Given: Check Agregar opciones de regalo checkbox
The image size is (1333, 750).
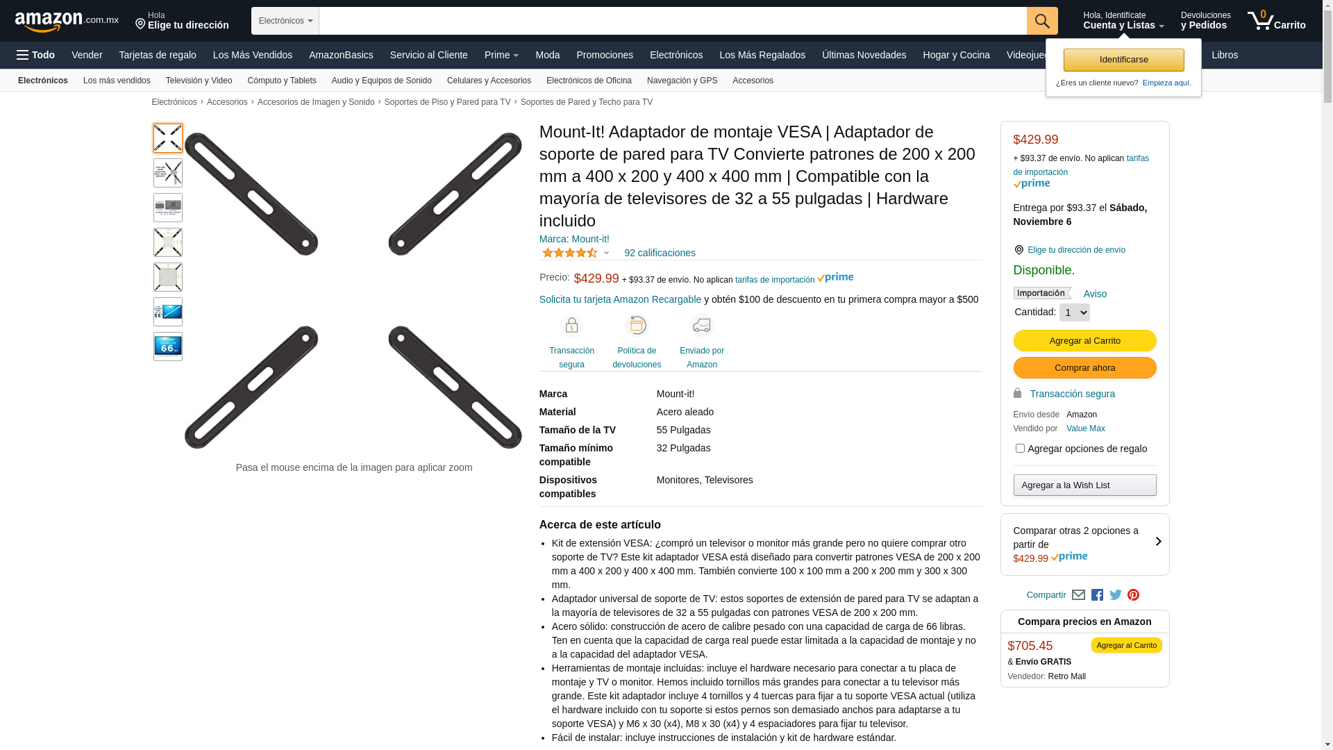Looking at the screenshot, I should click(1020, 449).
